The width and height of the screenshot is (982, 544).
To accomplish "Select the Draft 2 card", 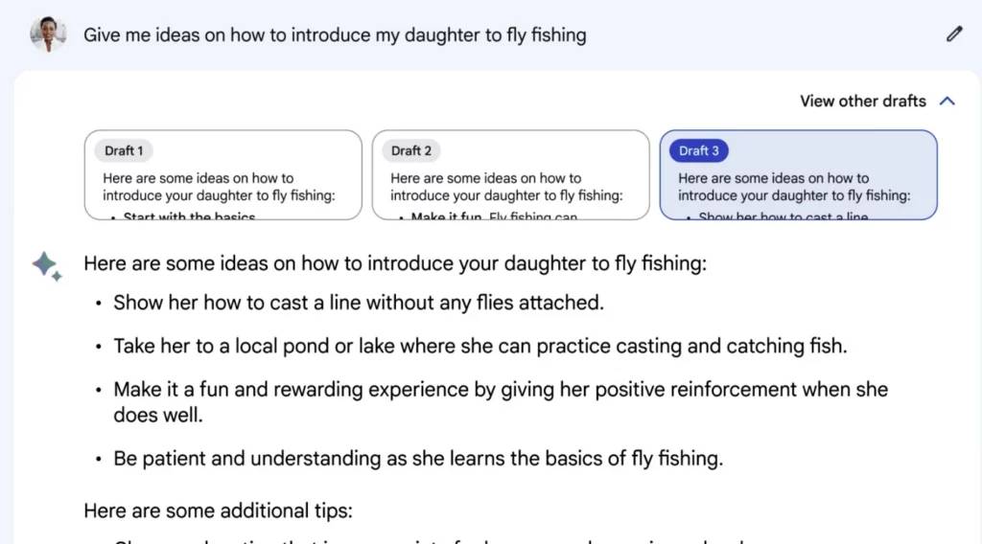I will (x=510, y=174).
